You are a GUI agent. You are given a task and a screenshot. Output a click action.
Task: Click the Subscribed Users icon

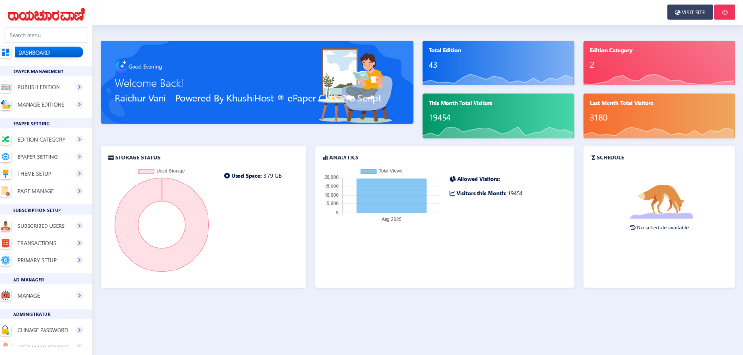[6, 226]
